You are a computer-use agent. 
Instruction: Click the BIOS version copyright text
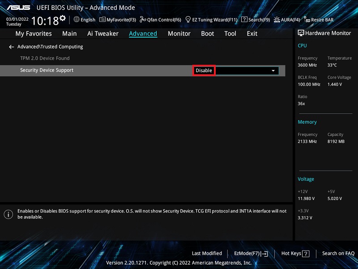pyautogui.click(x=179, y=263)
